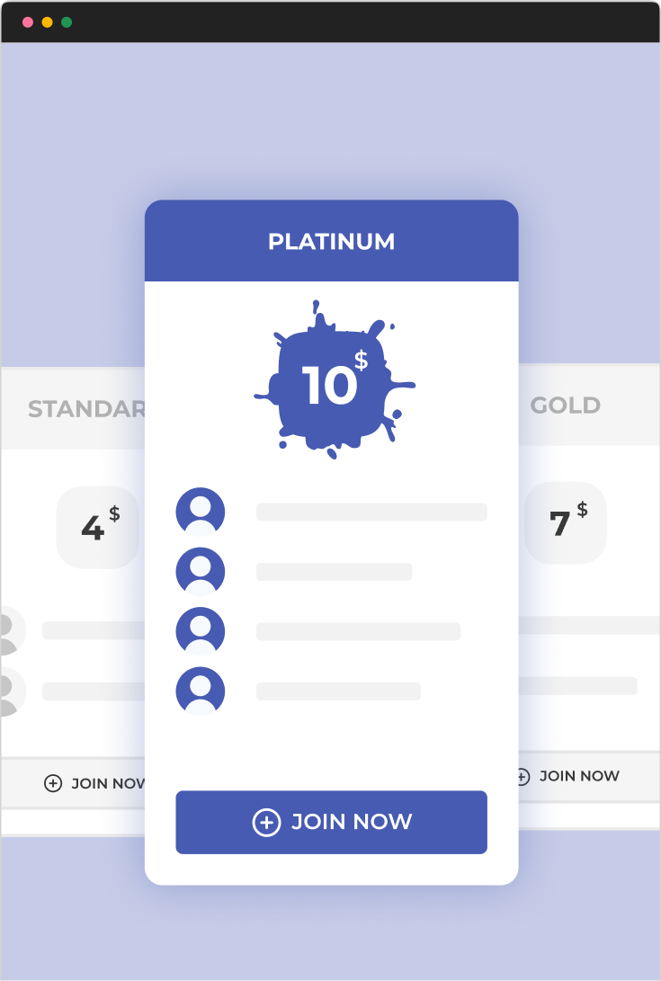
Task: Click the 7$ price box on Gold card
Action: [x=565, y=522]
